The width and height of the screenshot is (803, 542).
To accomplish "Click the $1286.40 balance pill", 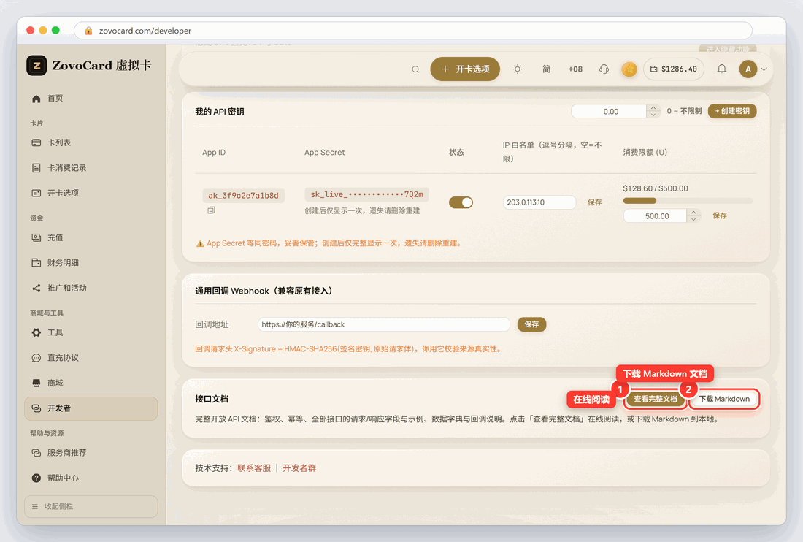I will click(674, 69).
